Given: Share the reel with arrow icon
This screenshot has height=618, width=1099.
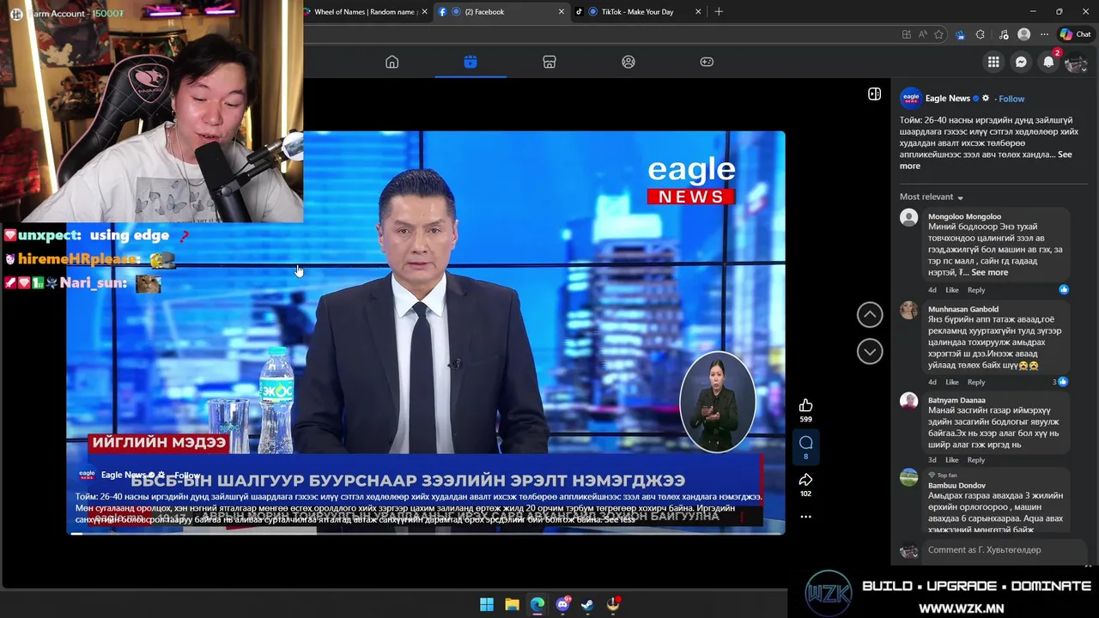Looking at the screenshot, I should 805,480.
